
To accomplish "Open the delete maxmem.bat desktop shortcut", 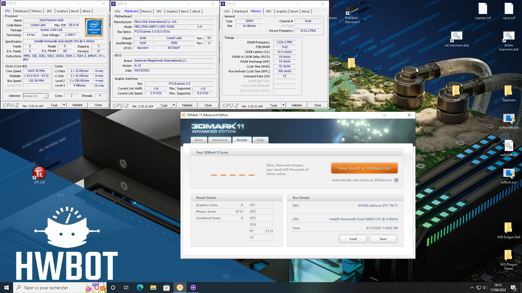I will tap(509, 41).
